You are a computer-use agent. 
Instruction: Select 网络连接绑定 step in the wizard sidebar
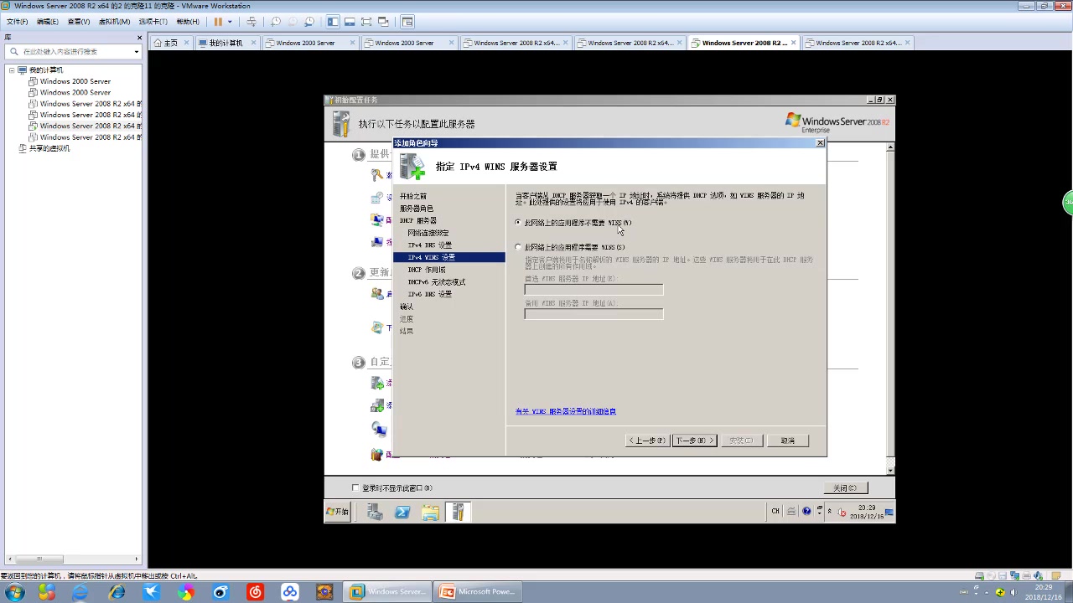pyautogui.click(x=428, y=233)
